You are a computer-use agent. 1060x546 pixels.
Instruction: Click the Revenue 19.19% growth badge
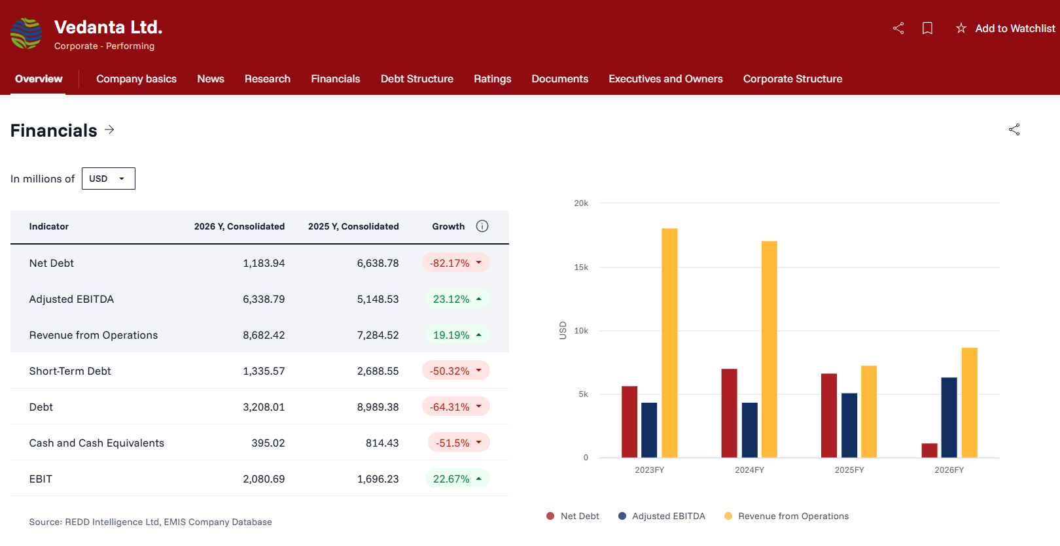457,335
